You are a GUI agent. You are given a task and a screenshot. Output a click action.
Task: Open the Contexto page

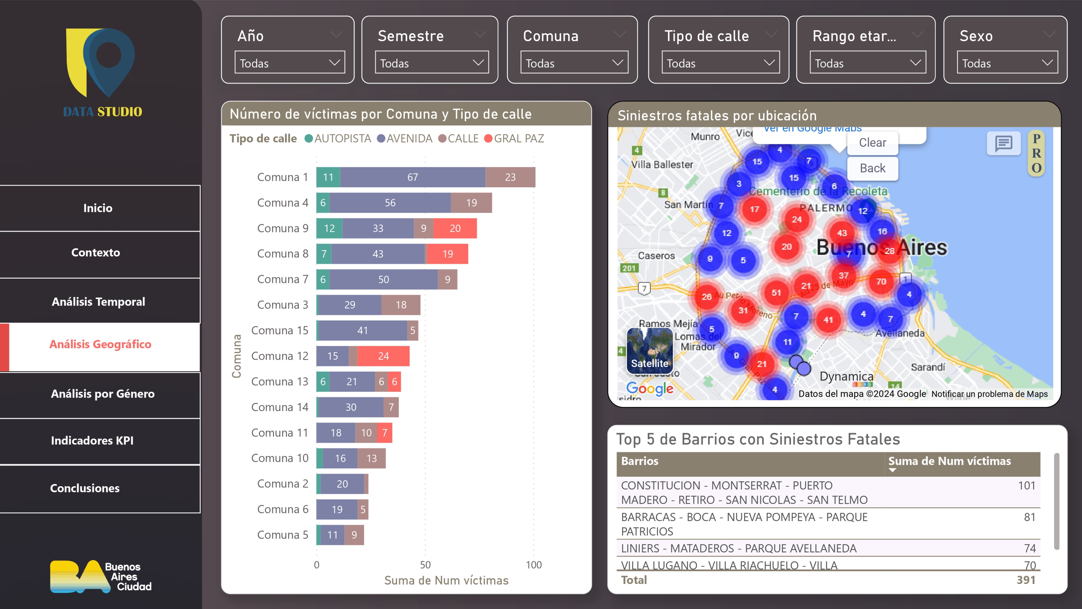coord(100,254)
